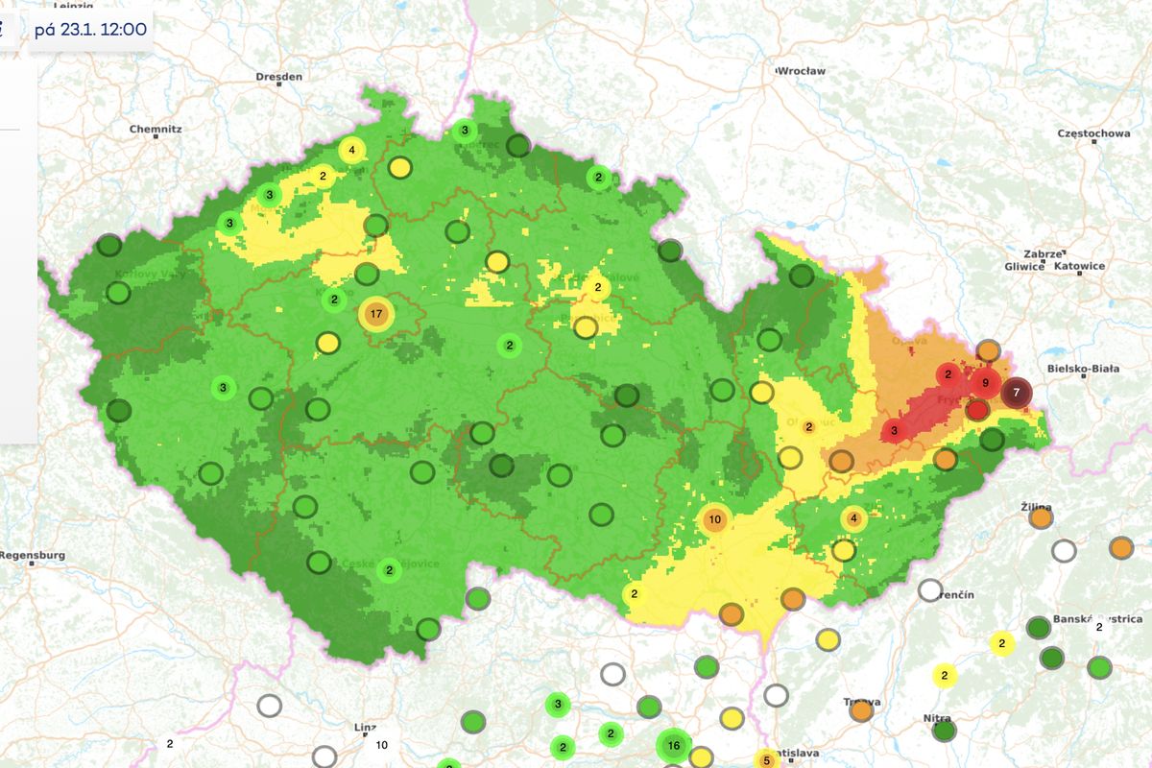This screenshot has width=1152, height=768.
Task: Open the gray-ringed orange marker near Olomouc
Action: 843,459
